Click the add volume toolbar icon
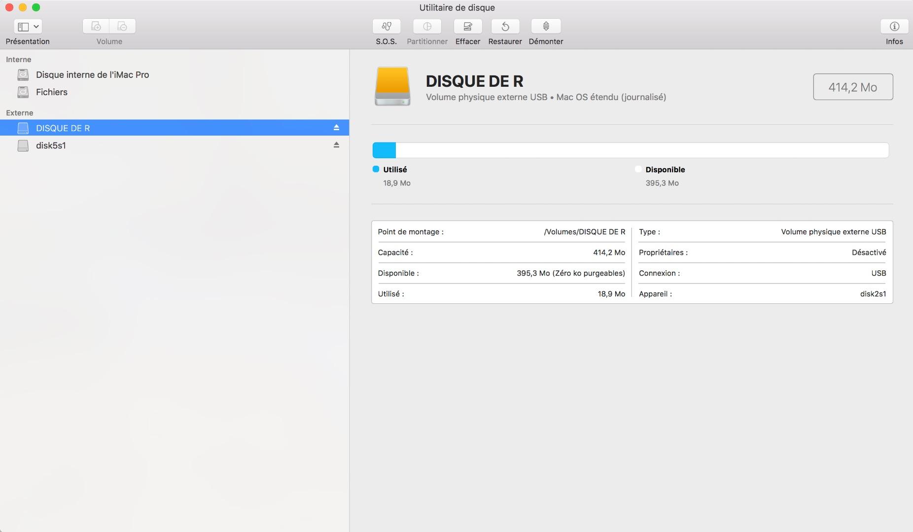This screenshot has width=913, height=532. [x=96, y=27]
